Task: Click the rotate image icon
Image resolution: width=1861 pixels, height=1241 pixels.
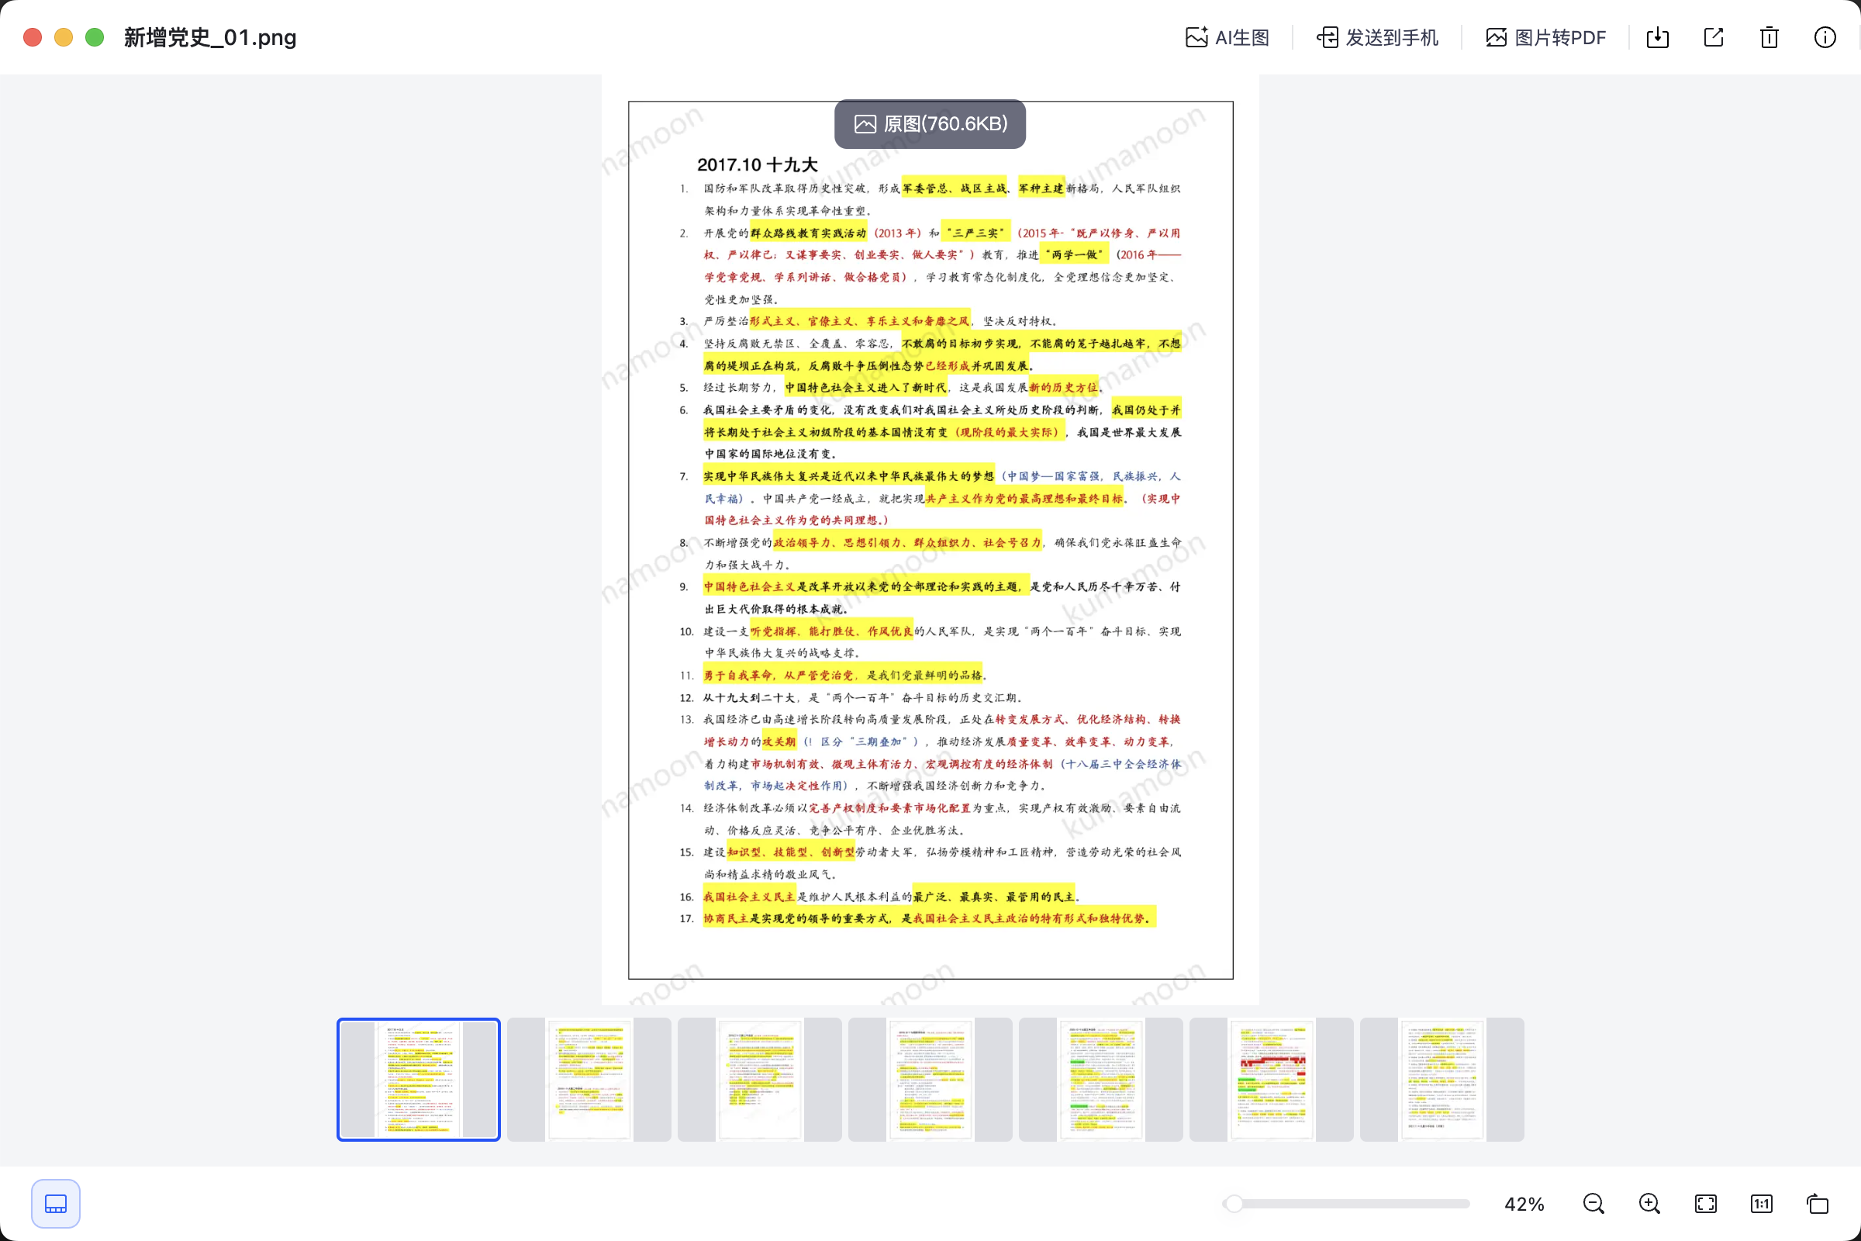Action: pos(1818,1204)
